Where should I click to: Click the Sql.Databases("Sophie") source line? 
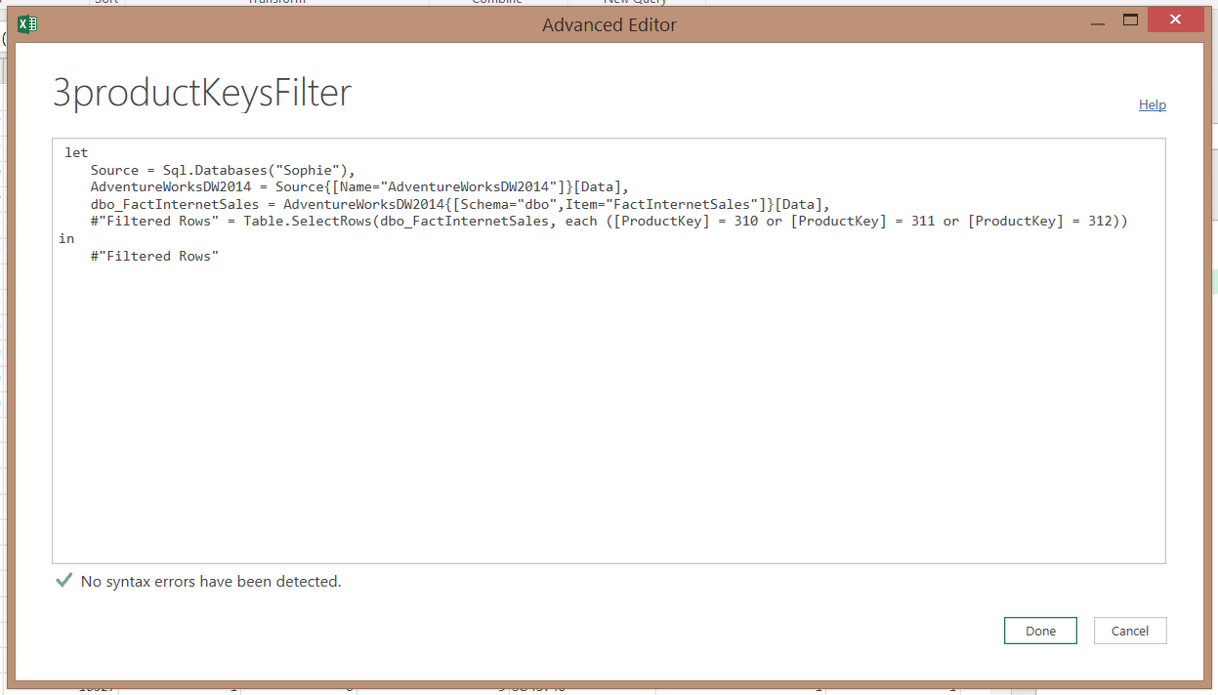[223, 170]
